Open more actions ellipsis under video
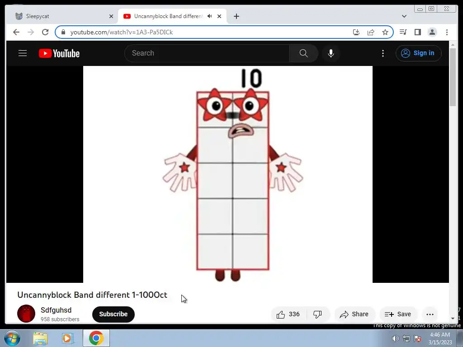 click(x=430, y=314)
